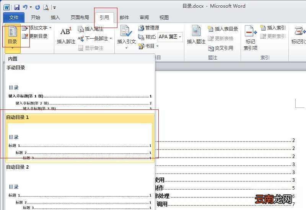This screenshot has height=210, width=306.
Task: Insert a footnote with 插入脚注
Action: coord(66,35)
